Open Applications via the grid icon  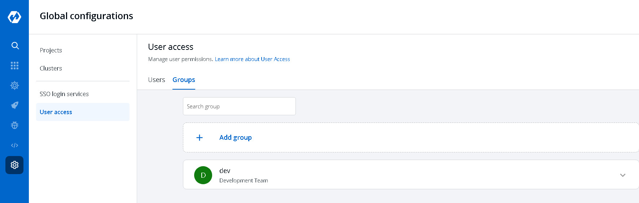14,65
